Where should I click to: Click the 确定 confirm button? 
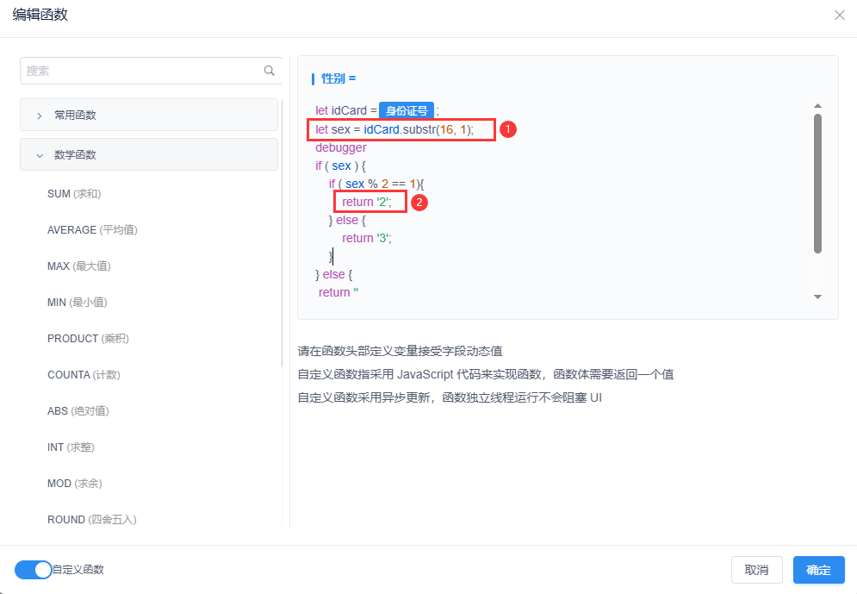[x=818, y=570]
